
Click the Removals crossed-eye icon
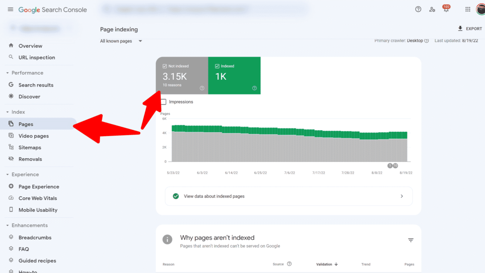11,159
